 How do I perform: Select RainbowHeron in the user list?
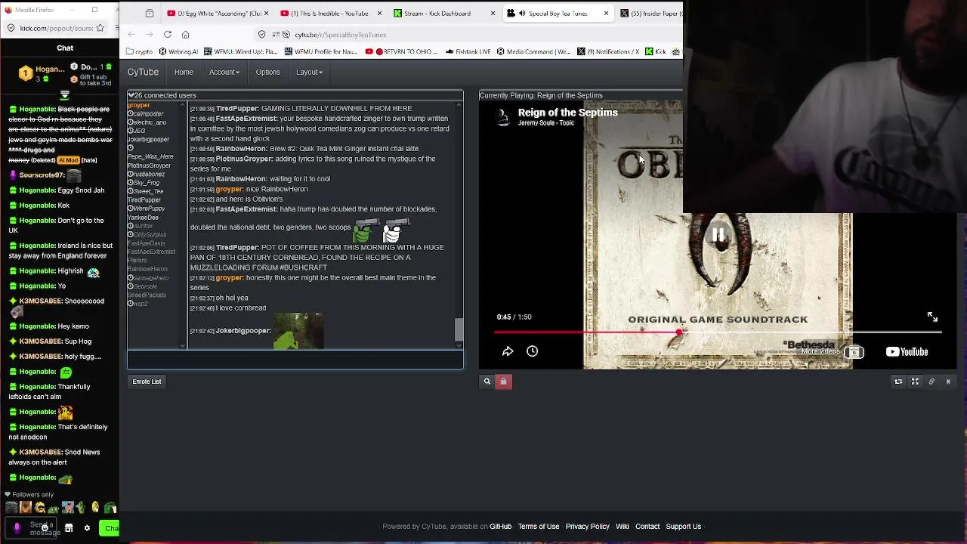point(147,269)
